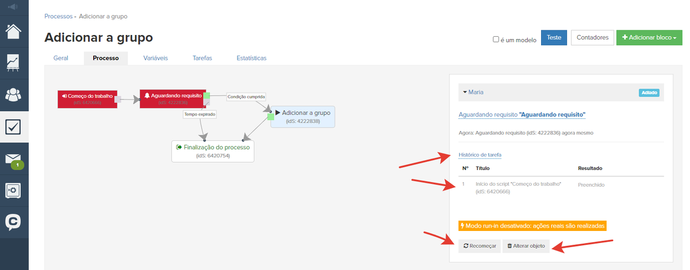690x270 pixels.
Task: Open the safe vault sidebar icon
Action: click(x=14, y=190)
